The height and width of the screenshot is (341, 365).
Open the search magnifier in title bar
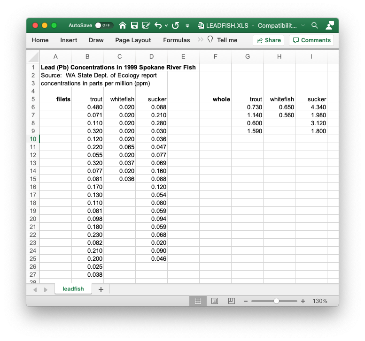pos(315,25)
